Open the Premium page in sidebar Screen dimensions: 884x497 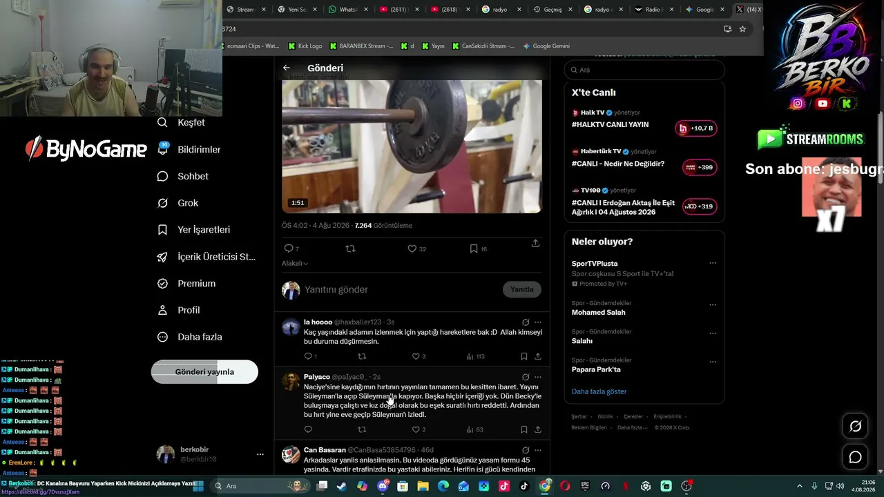pos(186,283)
